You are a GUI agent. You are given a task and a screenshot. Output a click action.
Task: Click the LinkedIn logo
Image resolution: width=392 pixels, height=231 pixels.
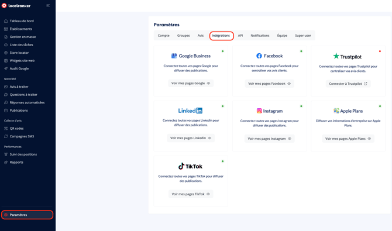tap(190, 111)
